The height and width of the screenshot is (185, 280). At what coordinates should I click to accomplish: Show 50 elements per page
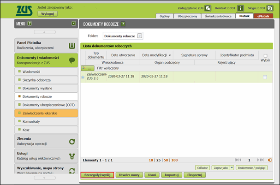click(166, 160)
